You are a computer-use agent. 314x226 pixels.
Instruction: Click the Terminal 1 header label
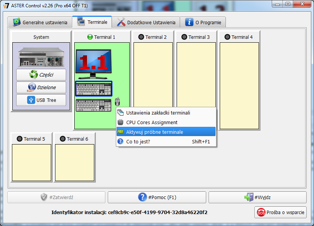point(105,37)
